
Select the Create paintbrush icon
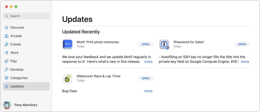6,44
